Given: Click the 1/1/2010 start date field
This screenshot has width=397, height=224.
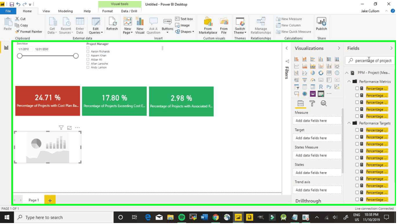Looking at the screenshot, I should [24, 49].
